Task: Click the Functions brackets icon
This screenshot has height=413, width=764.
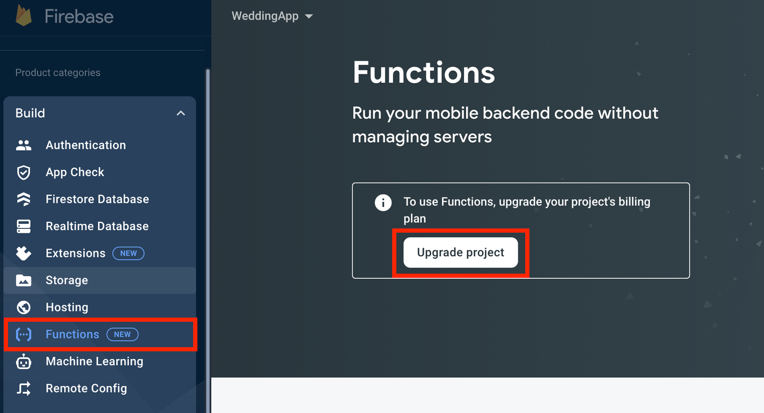Action: (x=23, y=334)
